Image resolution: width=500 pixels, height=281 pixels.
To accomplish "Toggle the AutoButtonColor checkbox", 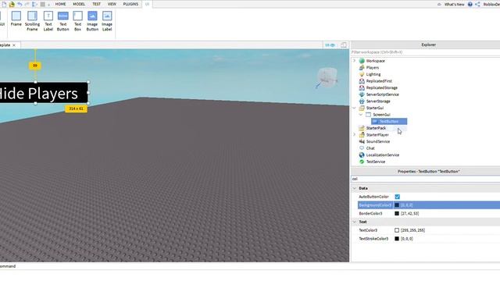I will coord(398,197).
